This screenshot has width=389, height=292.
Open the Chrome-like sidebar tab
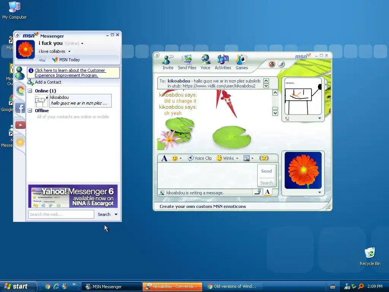point(21,90)
